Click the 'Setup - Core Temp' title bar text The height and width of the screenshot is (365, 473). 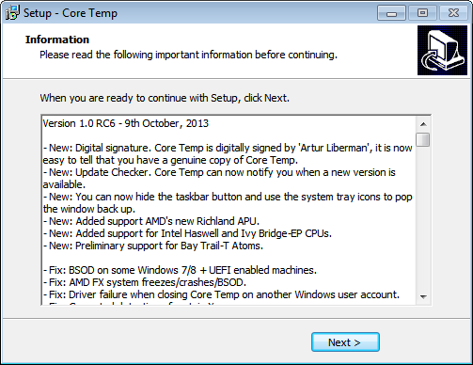pyautogui.click(x=71, y=13)
